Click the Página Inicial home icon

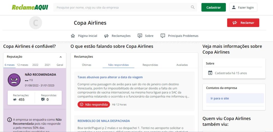[x=73, y=36]
